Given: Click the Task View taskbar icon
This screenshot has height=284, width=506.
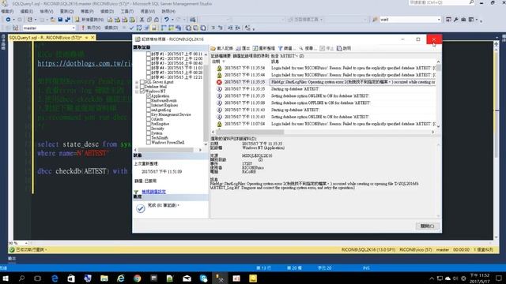Looking at the screenshot, I should click(37, 278).
